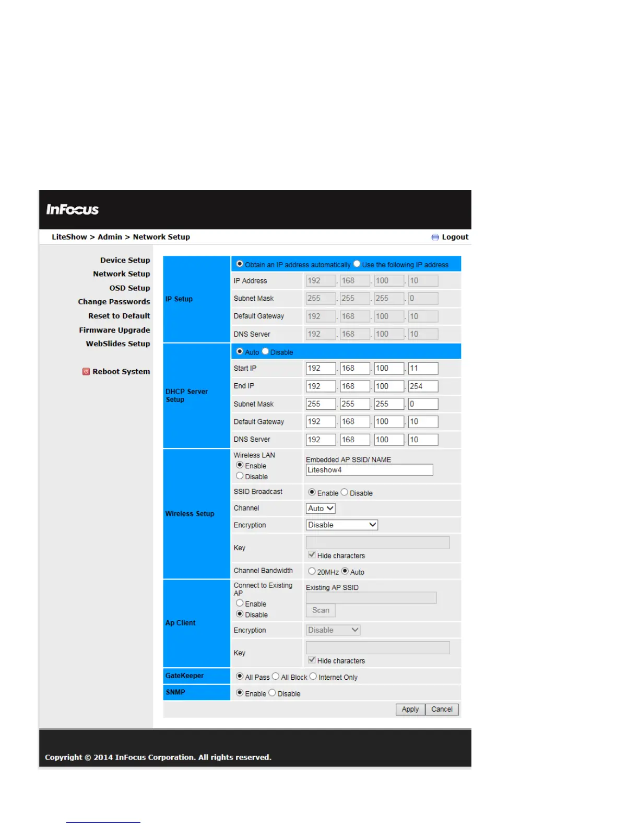Click Embedded AP SSID field Liteshow4
Image resolution: width=639 pixels, height=827 pixels.
pos(369,470)
